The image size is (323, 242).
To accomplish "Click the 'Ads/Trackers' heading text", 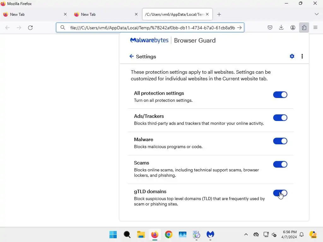I will click(149, 116).
